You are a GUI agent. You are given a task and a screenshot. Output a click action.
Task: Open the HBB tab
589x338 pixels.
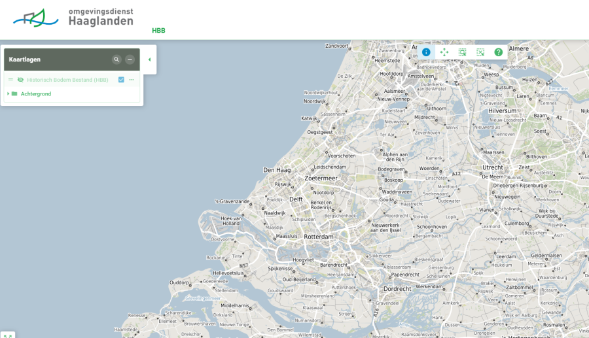[158, 31]
